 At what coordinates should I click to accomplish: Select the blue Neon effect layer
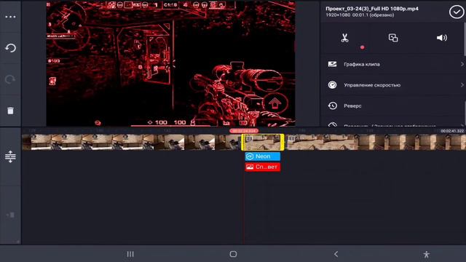point(263,156)
